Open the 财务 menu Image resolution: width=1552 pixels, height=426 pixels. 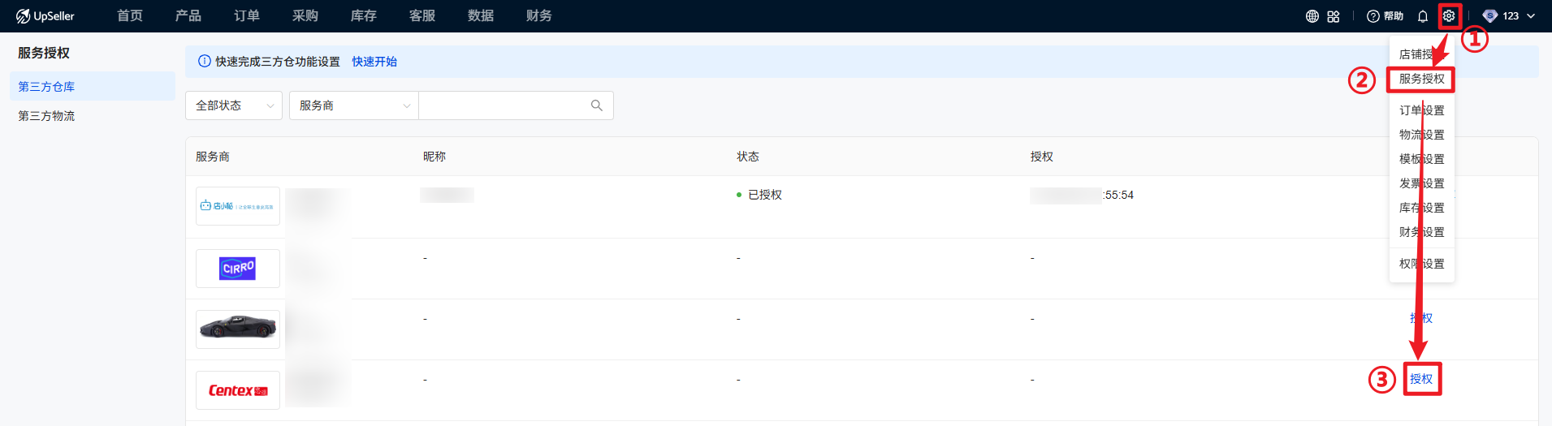coord(539,16)
